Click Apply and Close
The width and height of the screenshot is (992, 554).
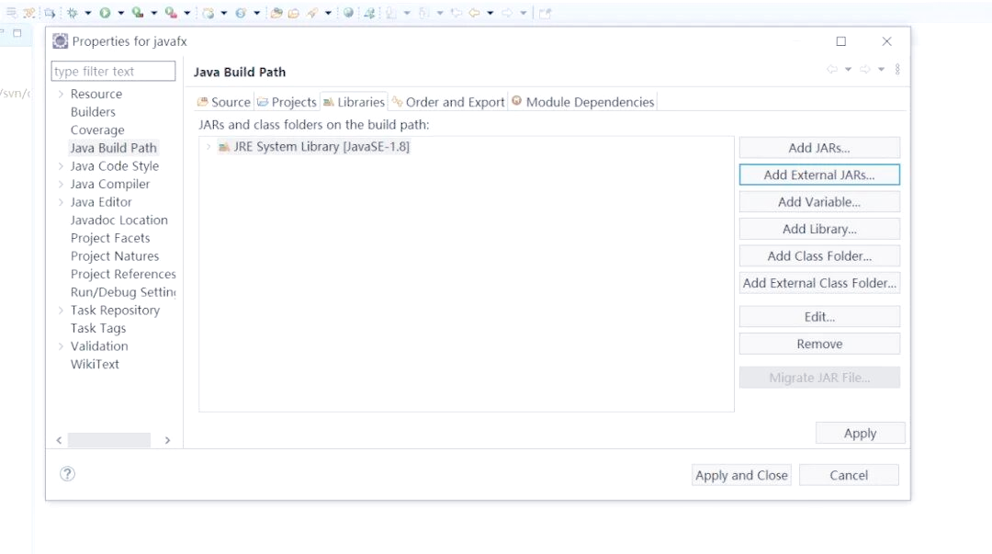click(x=741, y=475)
